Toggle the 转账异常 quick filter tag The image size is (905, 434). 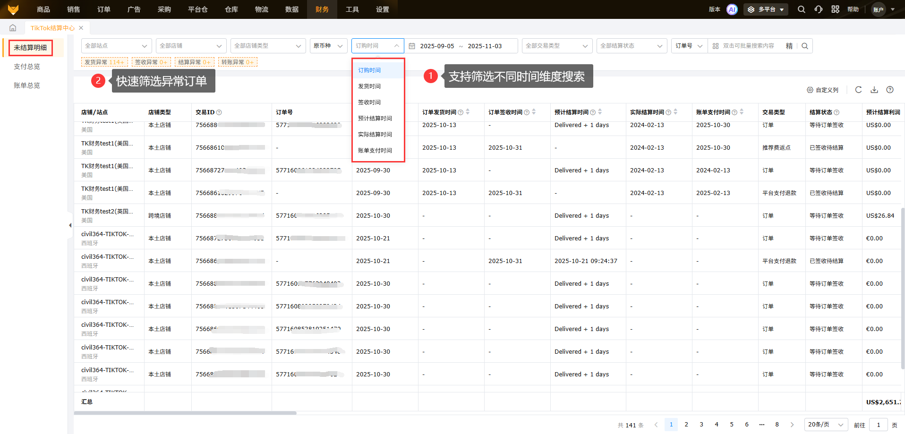238,62
